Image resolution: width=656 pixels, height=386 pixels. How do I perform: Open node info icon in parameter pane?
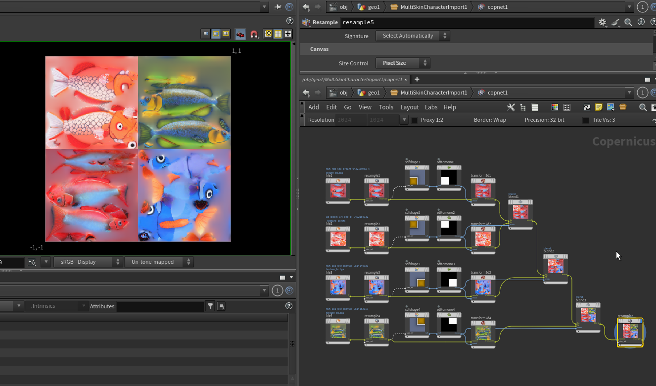tap(641, 22)
